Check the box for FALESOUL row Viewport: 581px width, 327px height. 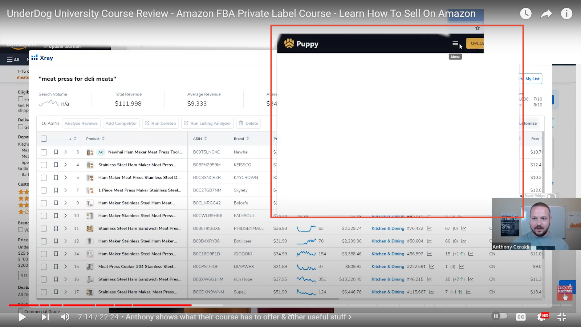(44, 216)
